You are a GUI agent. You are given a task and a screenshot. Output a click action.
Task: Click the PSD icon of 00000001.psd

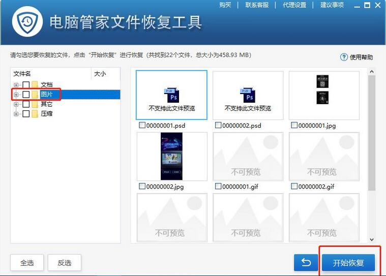171,95
